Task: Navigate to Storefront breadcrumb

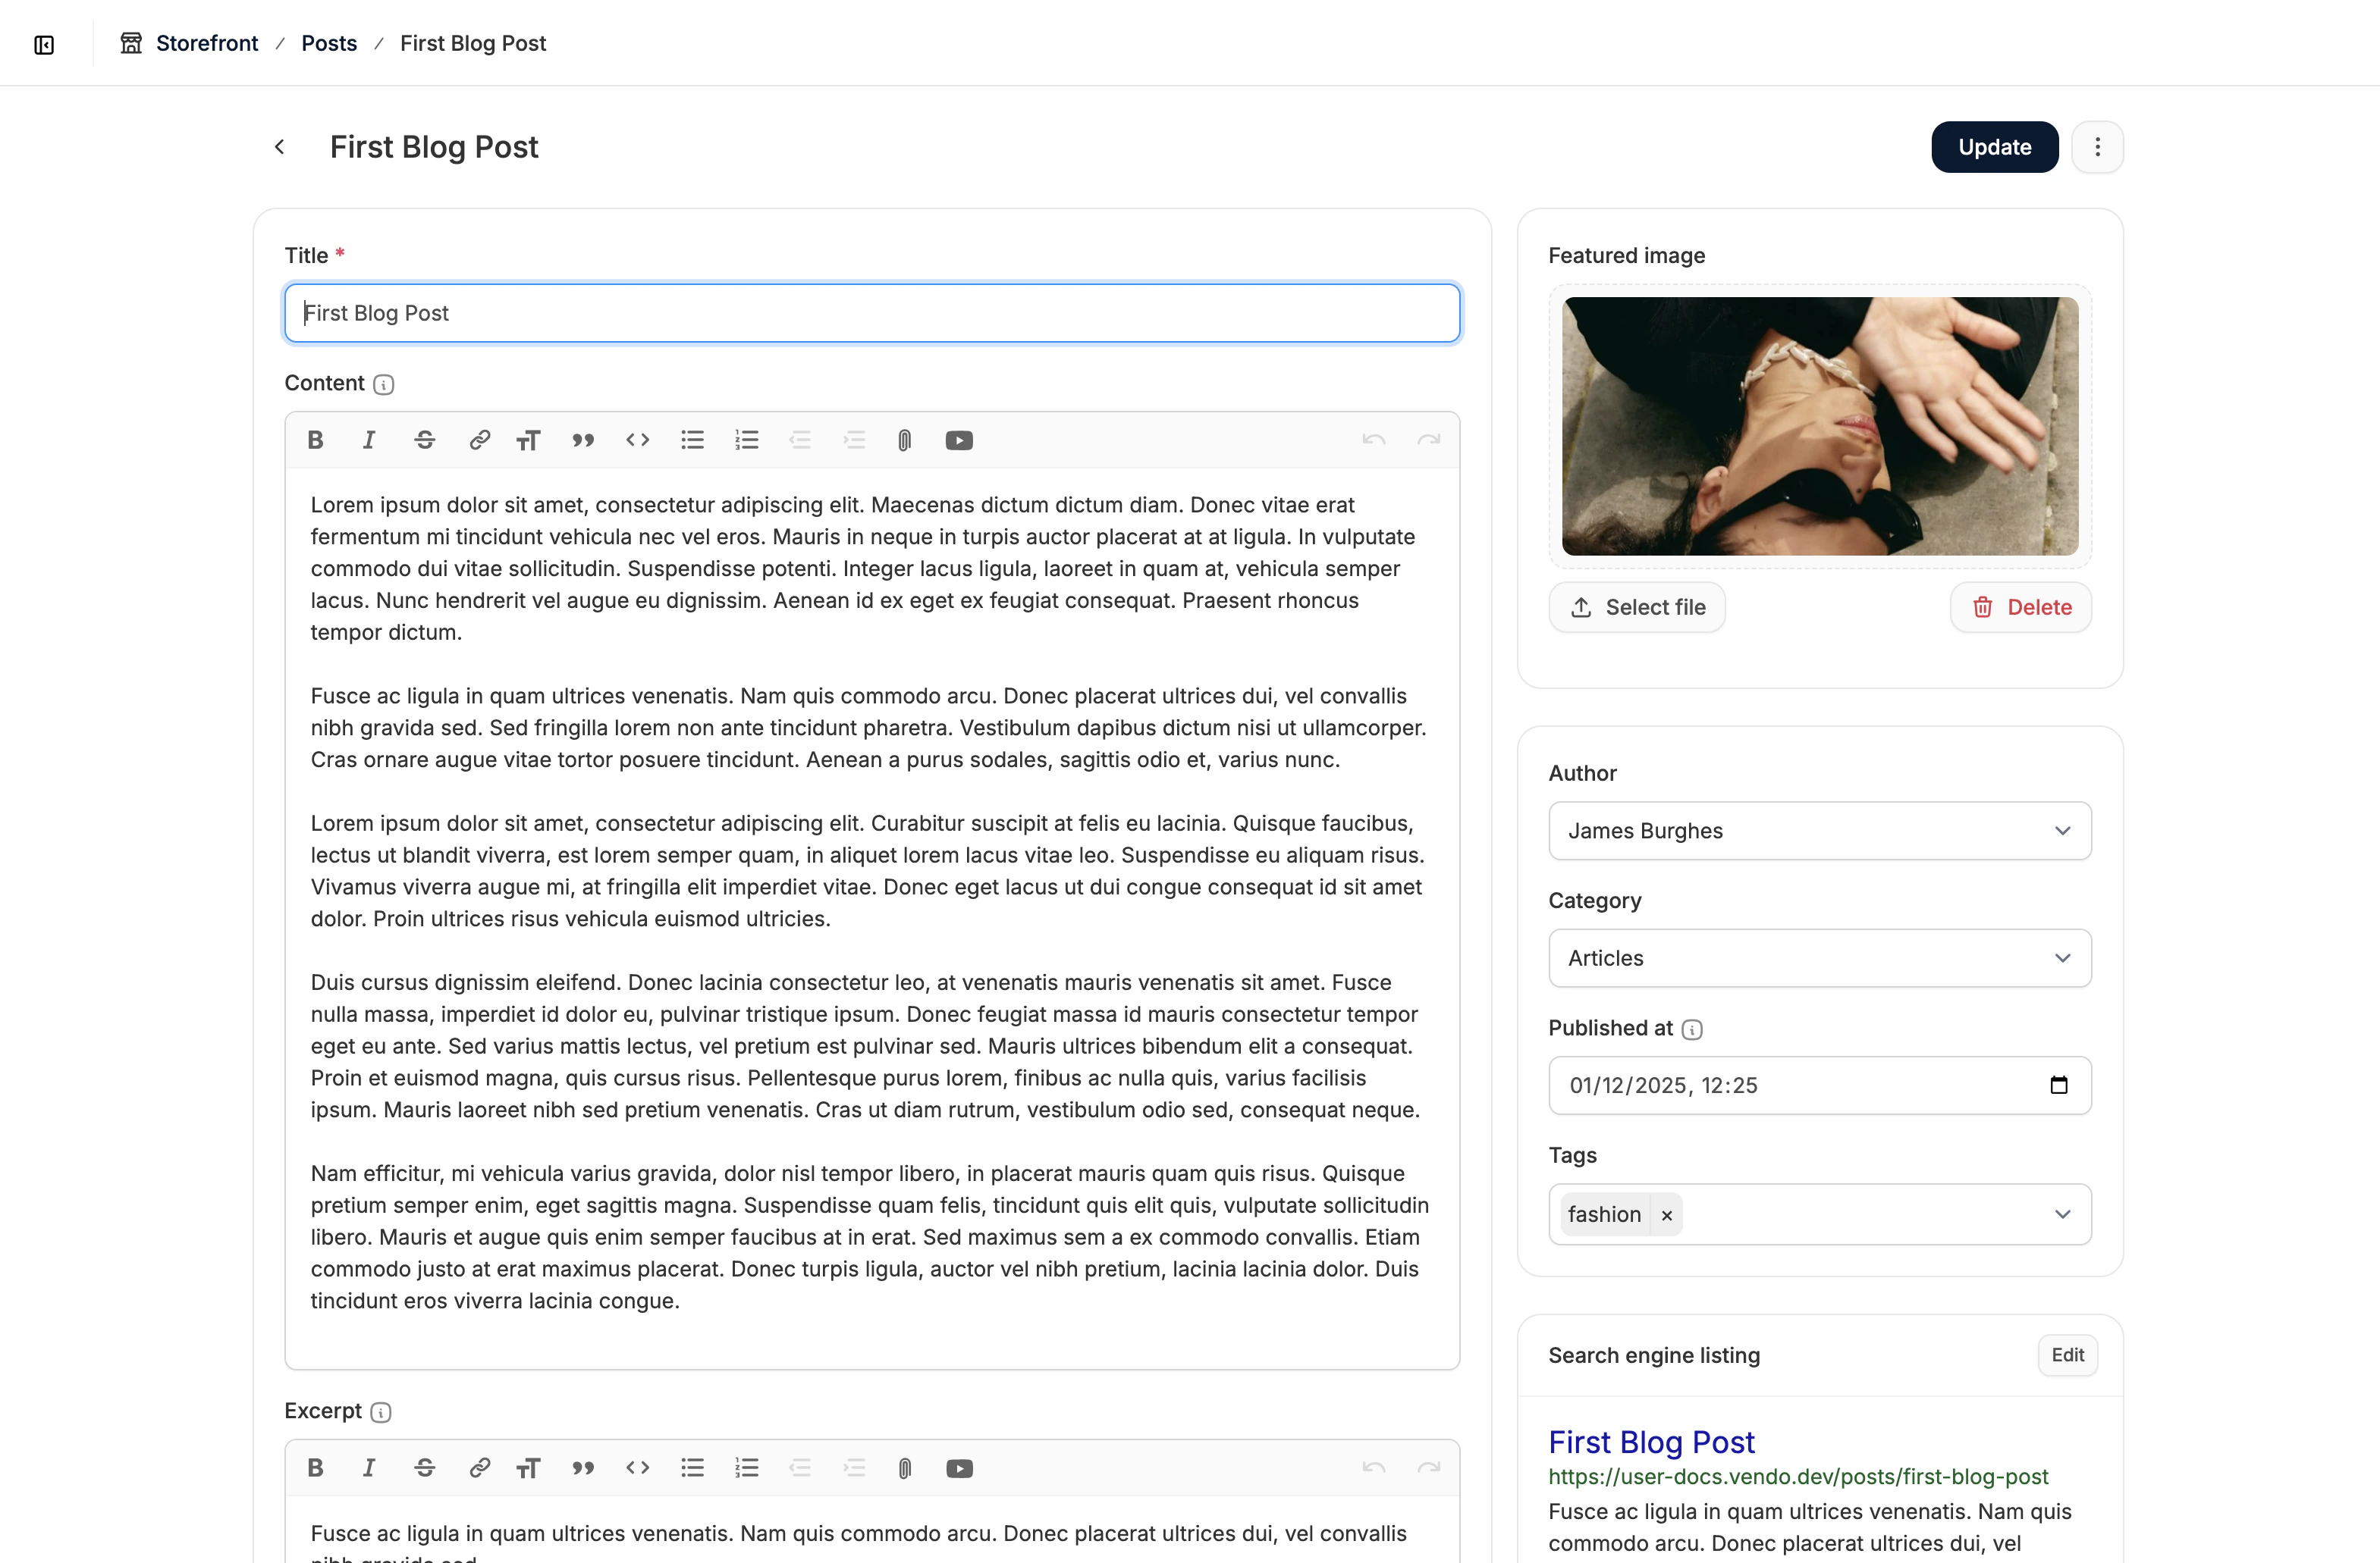Action: (207, 43)
